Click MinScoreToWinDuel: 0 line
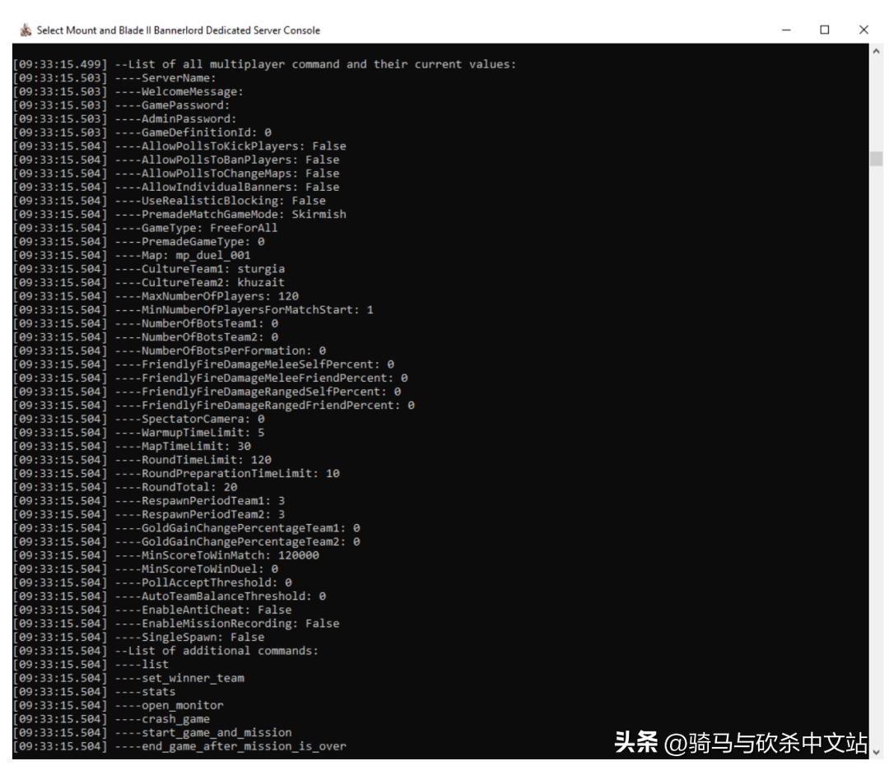Image resolution: width=889 pixels, height=775 pixels. 145,568
